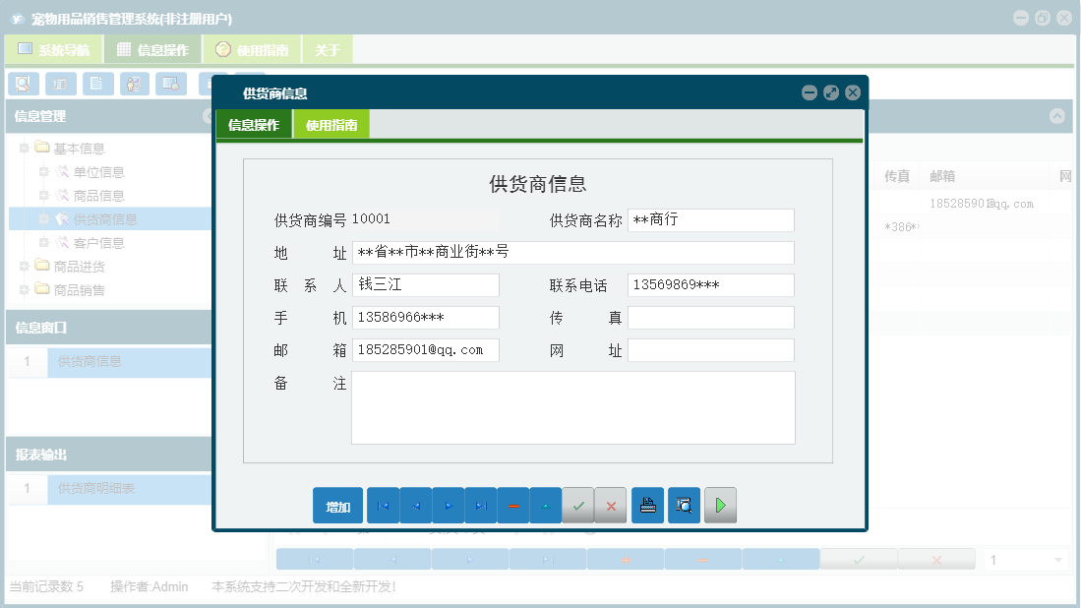
Task: Minimize the 供货商信息 dialog
Action: 810,92
